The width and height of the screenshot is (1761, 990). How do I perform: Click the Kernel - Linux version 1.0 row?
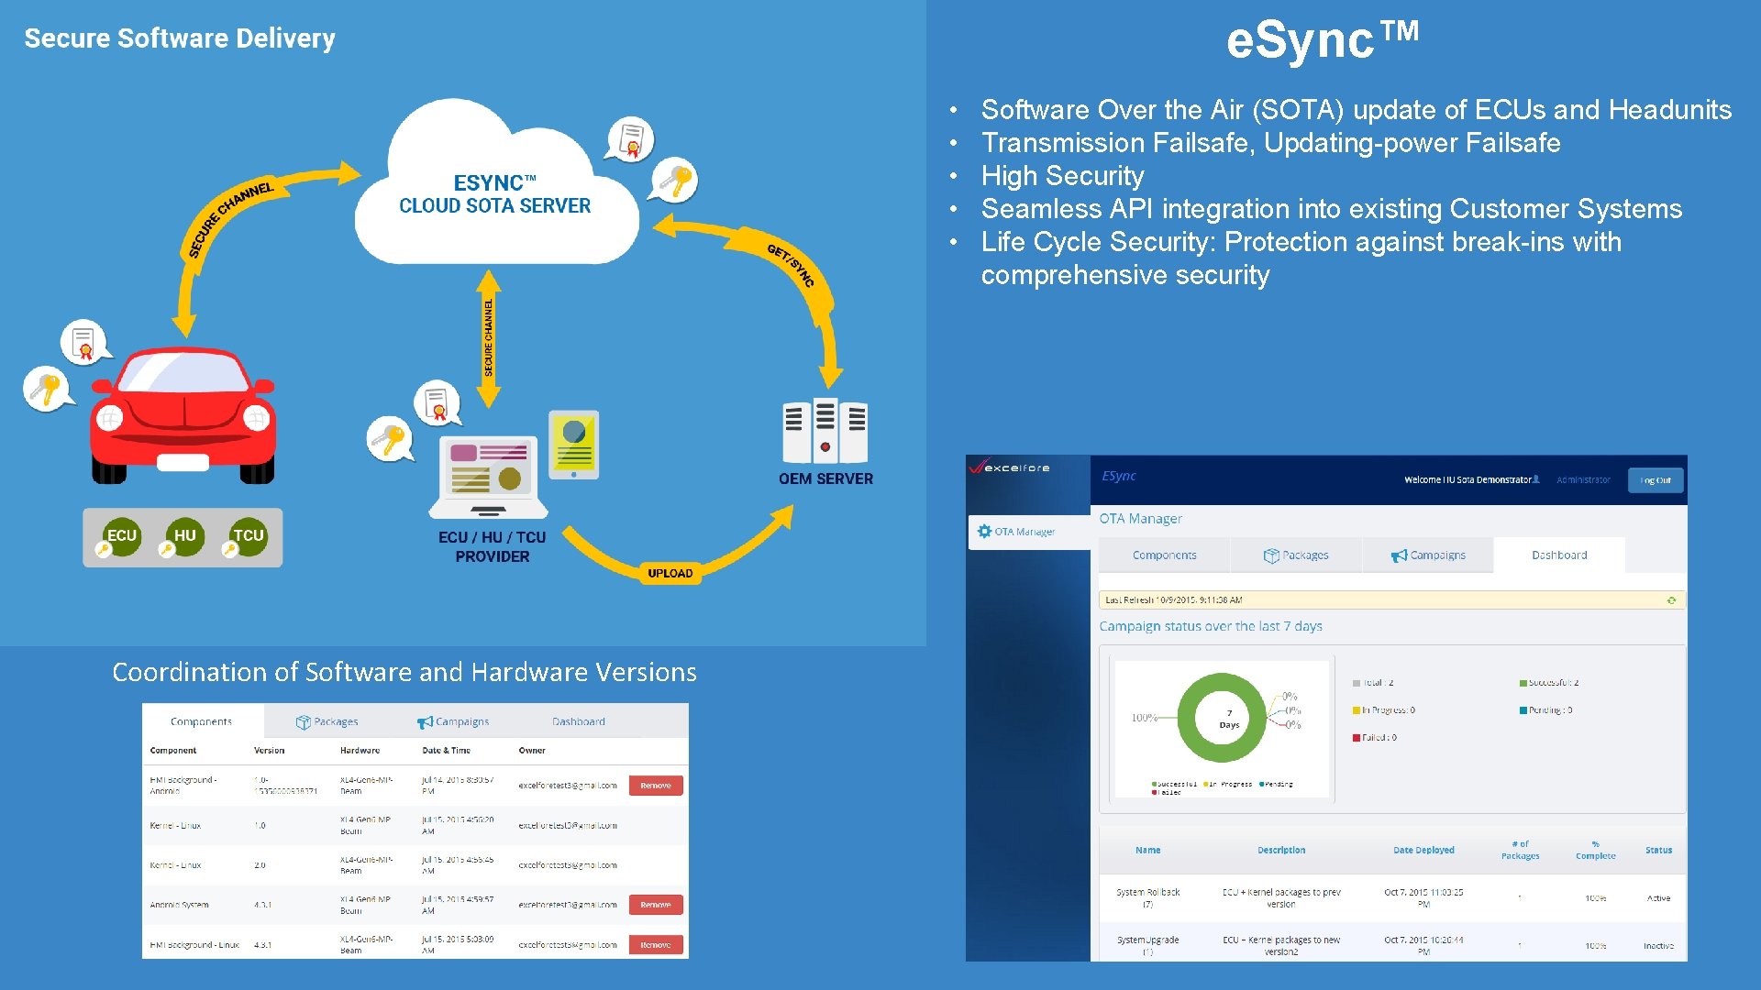coord(415,826)
